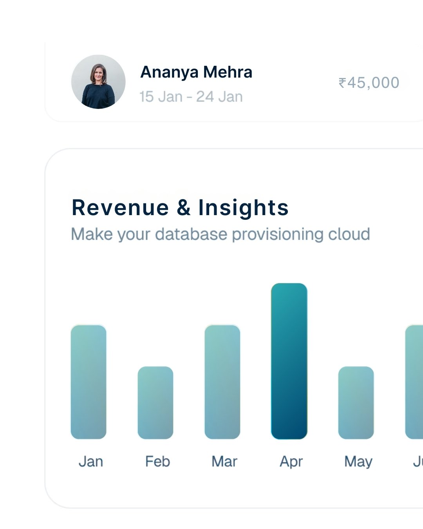Click the Apr axis label

[x=291, y=462]
